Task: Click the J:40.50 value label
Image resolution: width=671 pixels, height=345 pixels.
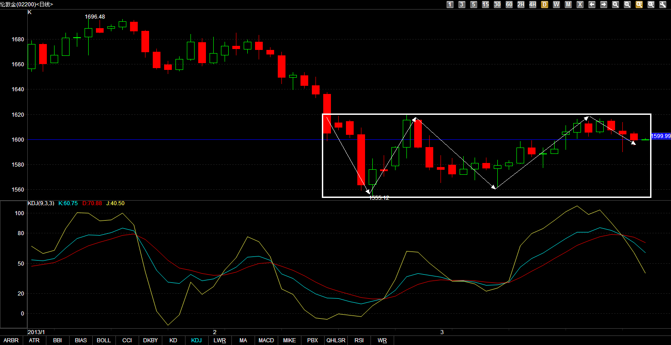Action: click(x=115, y=203)
